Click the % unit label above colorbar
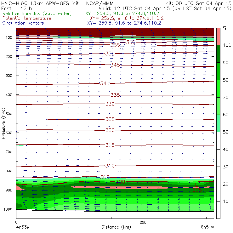Image resolution: width=233 pixels, height=233 pixels. point(224,28)
